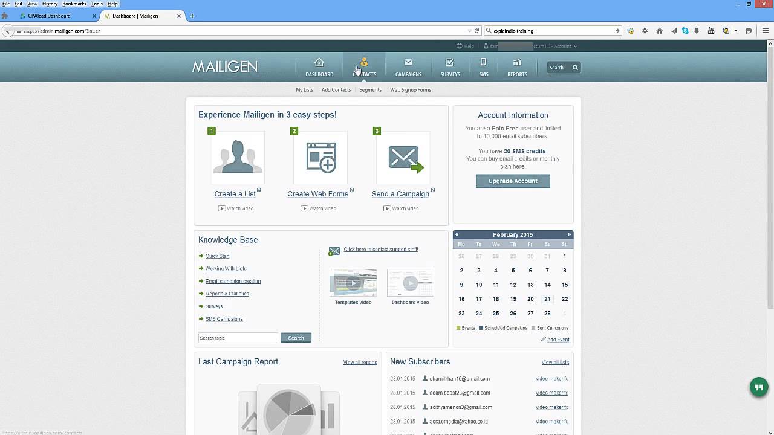This screenshot has width=774, height=435.
Task: Open dropdown arrow beside extension icon
Action: coord(735,31)
